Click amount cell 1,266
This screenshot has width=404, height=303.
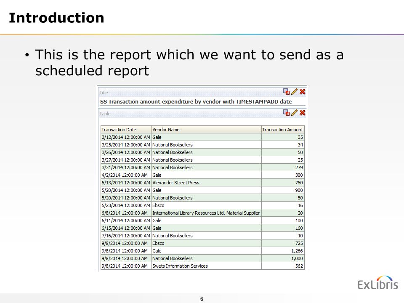(x=283, y=251)
